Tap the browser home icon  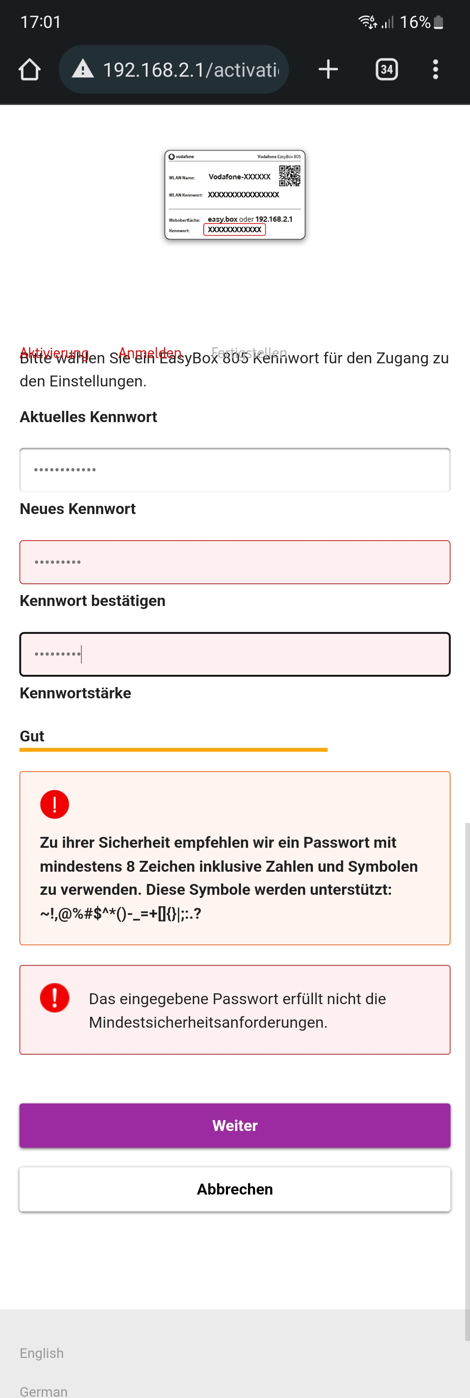click(29, 69)
